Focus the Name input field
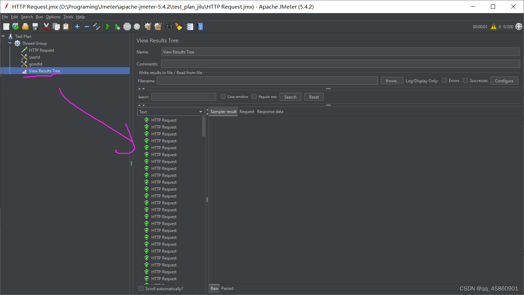 (340, 52)
